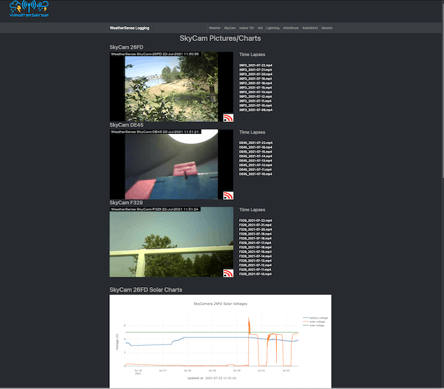Click the red cast icon on SkyCam 26FD image
The image size is (444, 389).
coord(229,117)
